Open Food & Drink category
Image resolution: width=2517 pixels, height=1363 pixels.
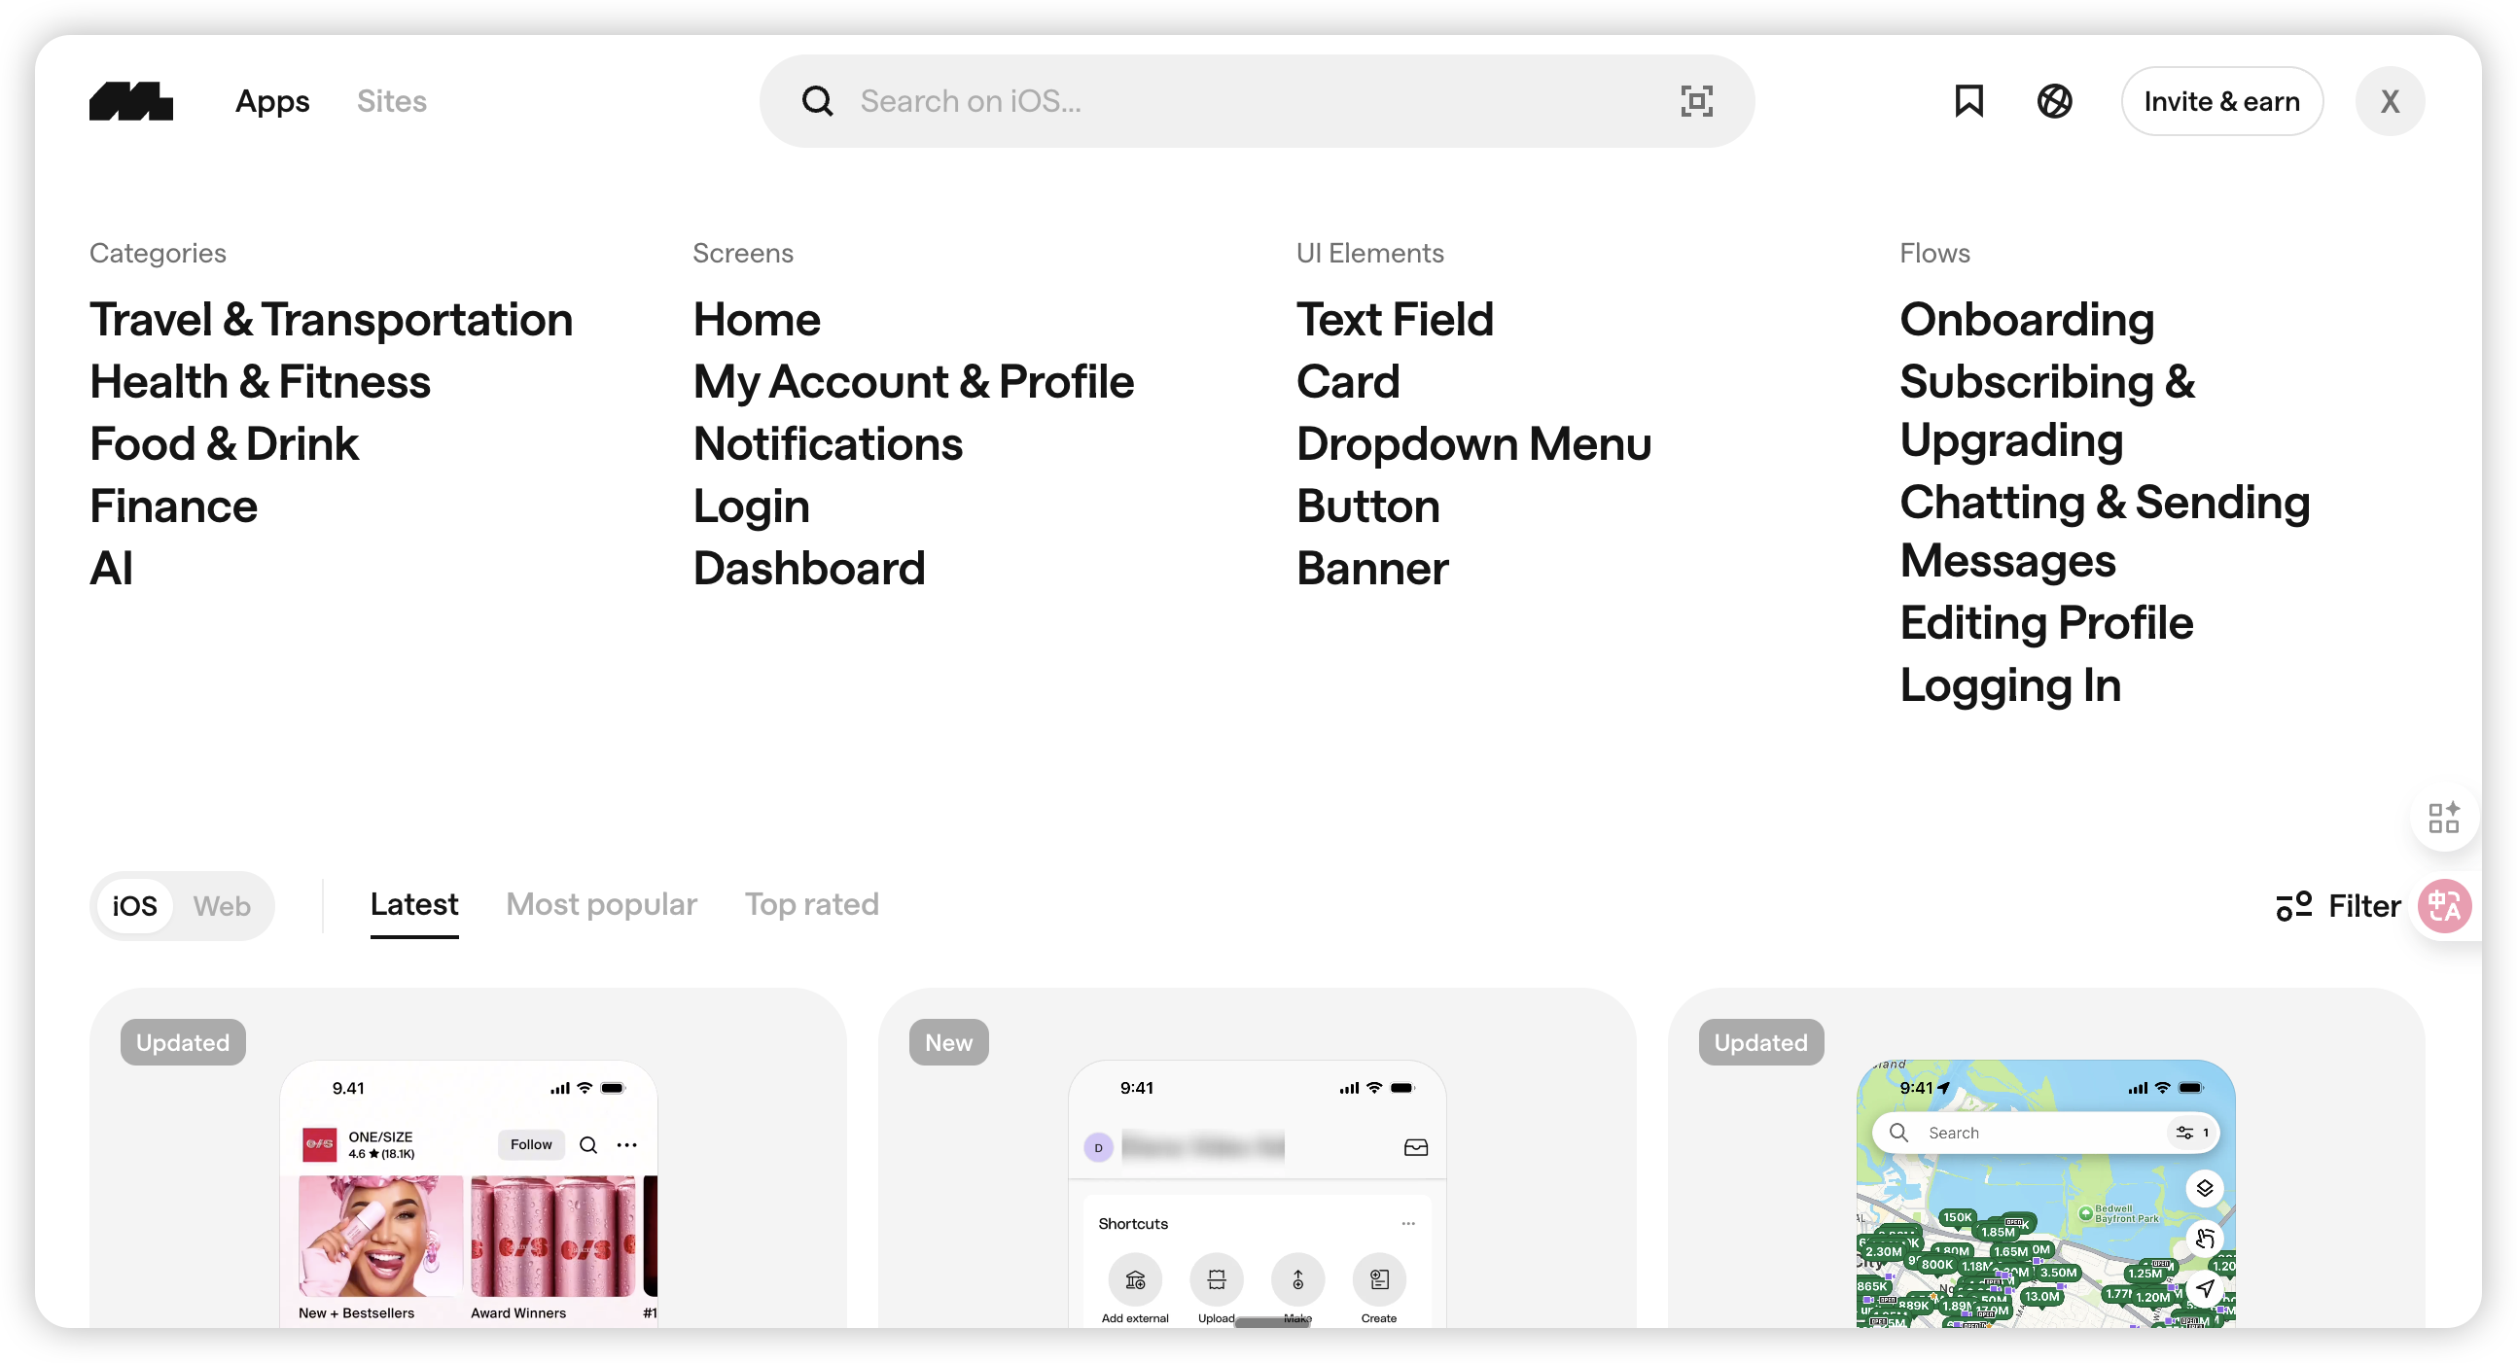coord(224,444)
